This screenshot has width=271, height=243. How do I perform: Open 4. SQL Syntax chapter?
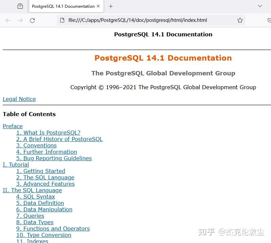[35, 197]
